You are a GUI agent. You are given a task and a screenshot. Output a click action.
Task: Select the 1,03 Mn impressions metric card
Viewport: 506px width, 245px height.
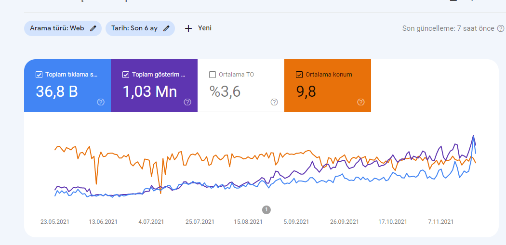click(x=154, y=86)
